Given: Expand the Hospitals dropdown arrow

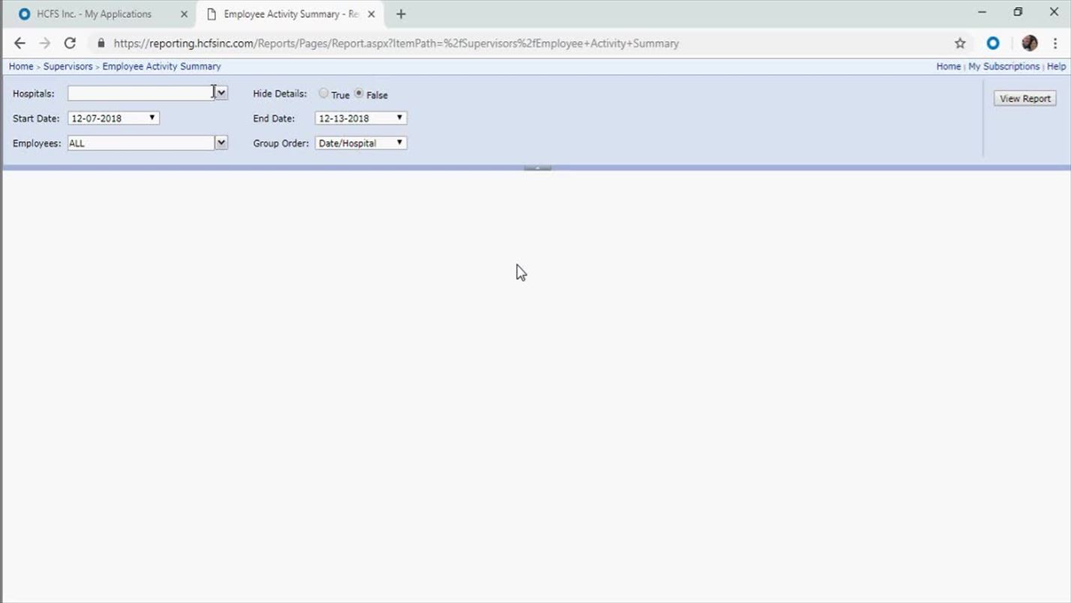Looking at the screenshot, I should [221, 93].
